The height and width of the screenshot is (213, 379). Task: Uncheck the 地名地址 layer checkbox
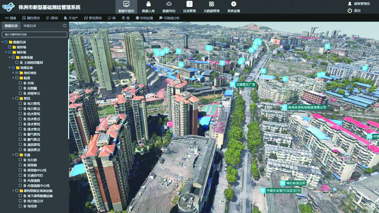point(17,73)
